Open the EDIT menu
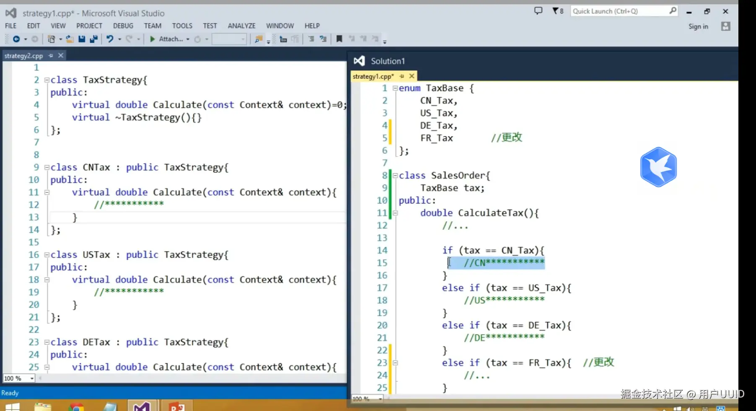 tap(34, 26)
